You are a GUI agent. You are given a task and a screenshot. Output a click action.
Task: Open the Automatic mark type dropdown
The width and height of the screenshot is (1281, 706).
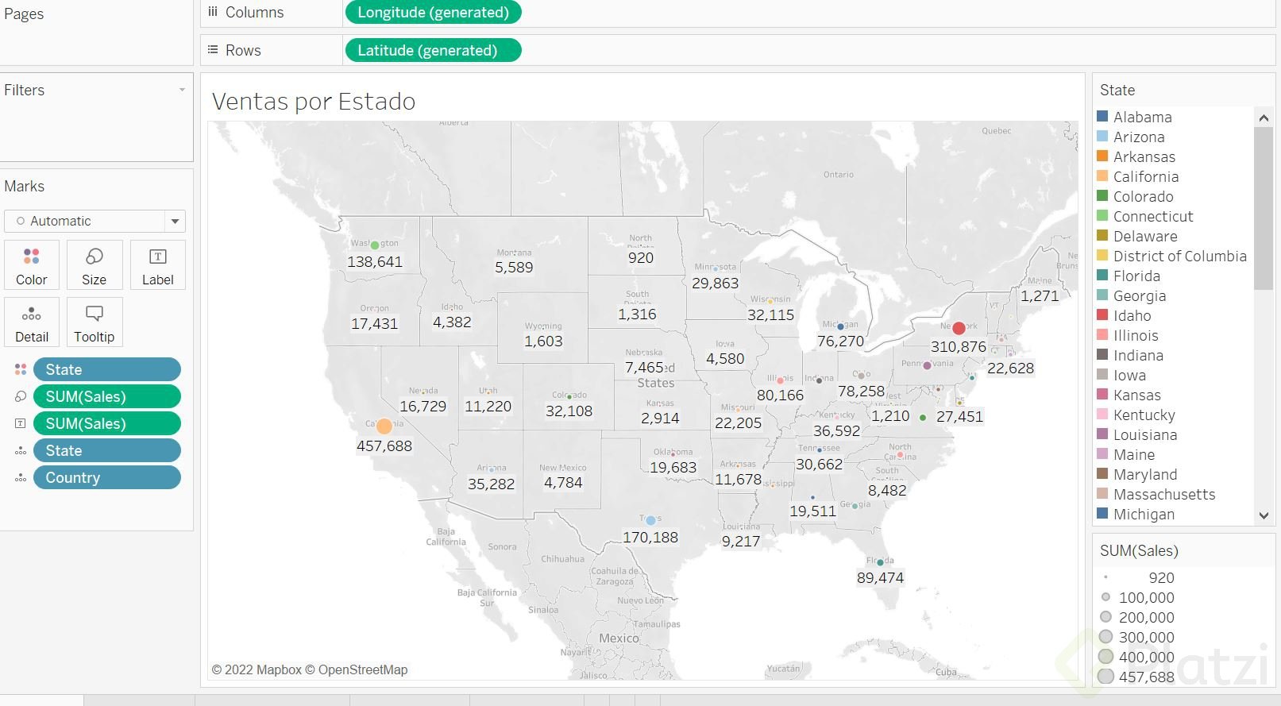tap(175, 221)
